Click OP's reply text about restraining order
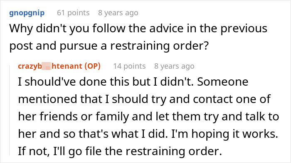 [x=148, y=116]
